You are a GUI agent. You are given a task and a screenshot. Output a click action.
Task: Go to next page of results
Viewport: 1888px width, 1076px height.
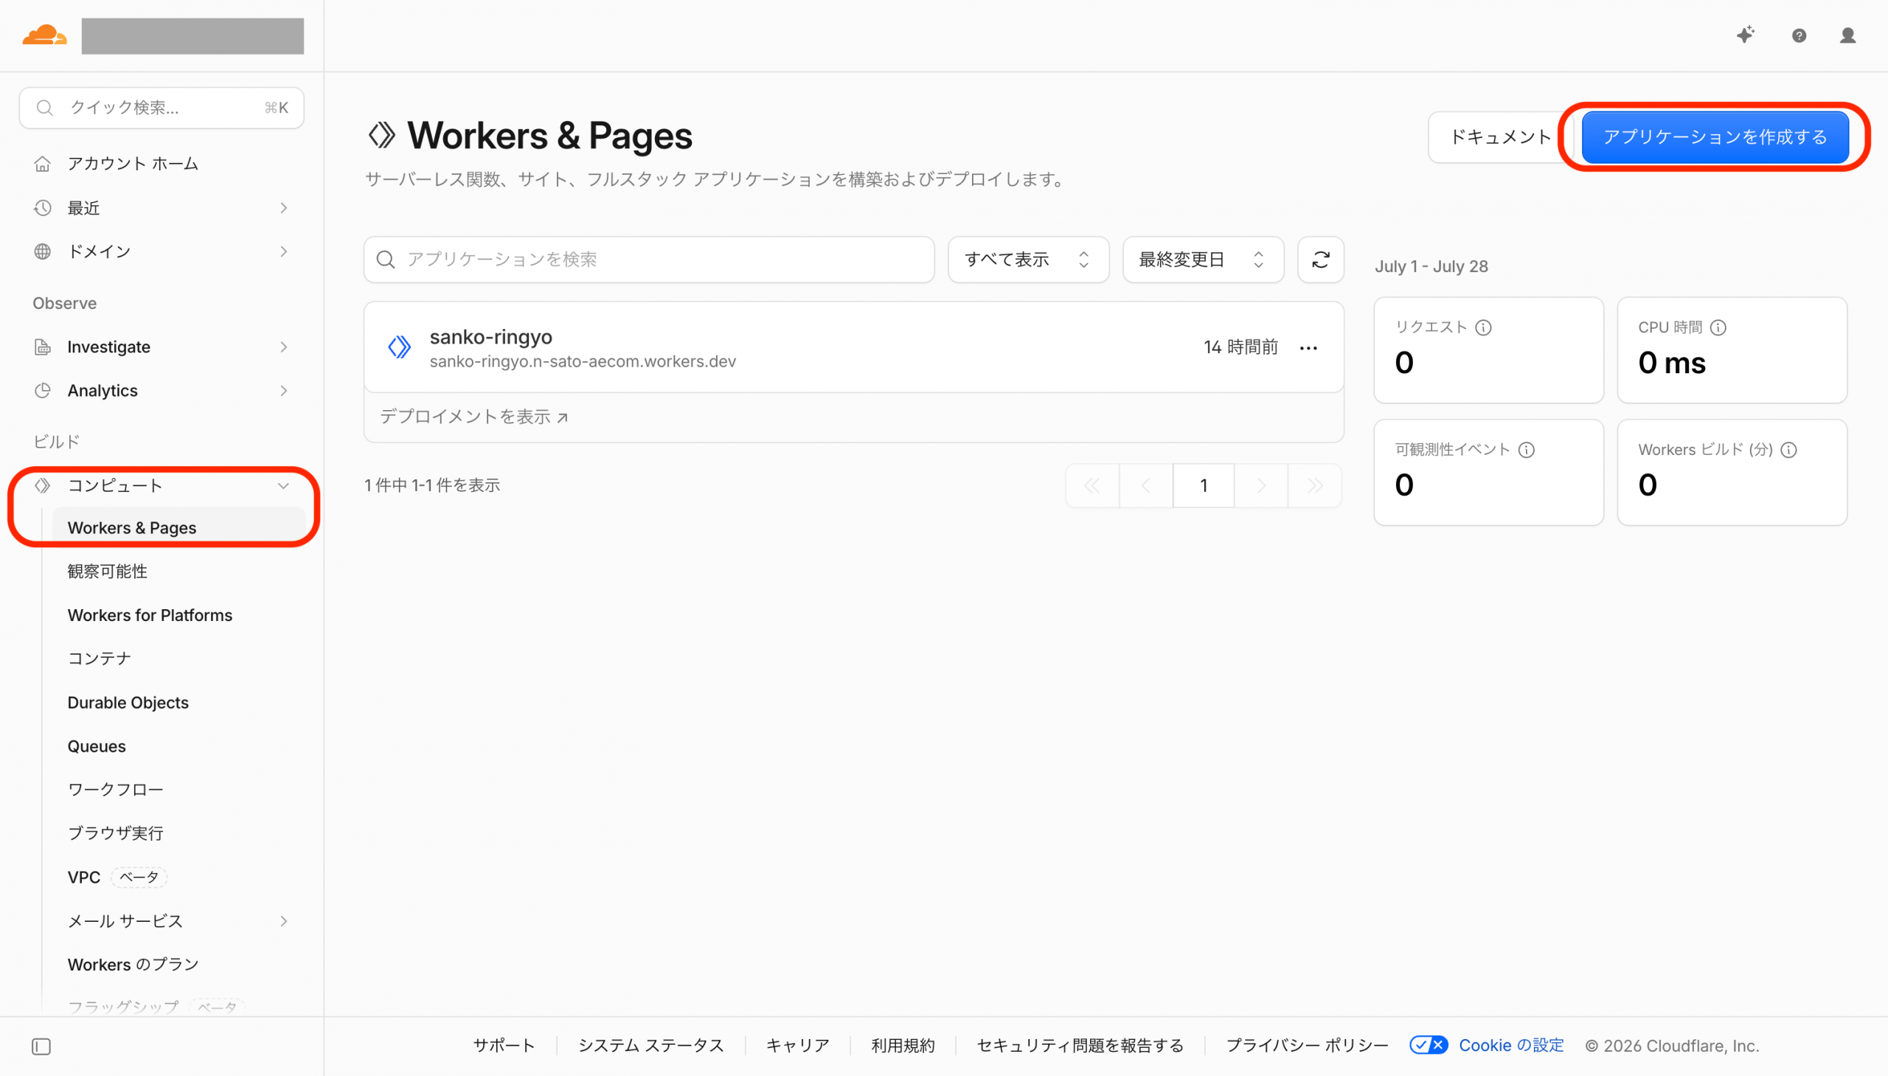click(x=1260, y=485)
